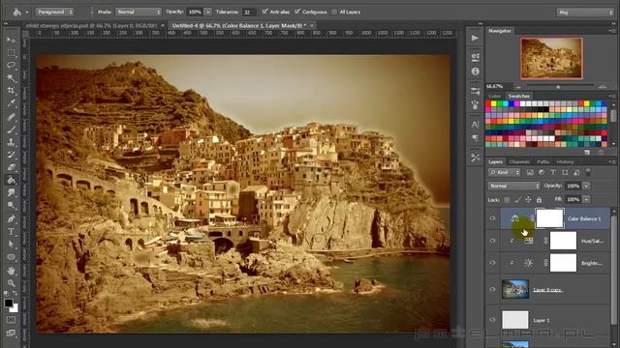Filter layers by type layers icon
The width and height of the screenshot is (620, 348).
pos(553,172)
